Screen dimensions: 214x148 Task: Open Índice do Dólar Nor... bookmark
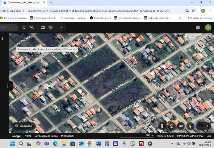[157, 18]
